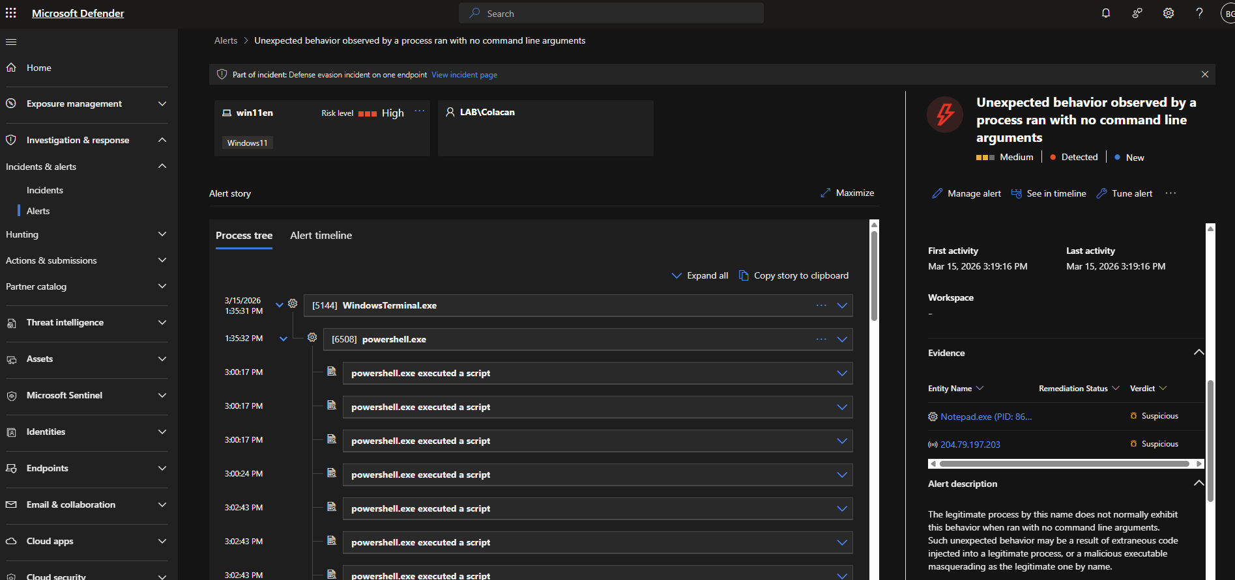Open the notifications bell icon

[x=1106, y=13]
